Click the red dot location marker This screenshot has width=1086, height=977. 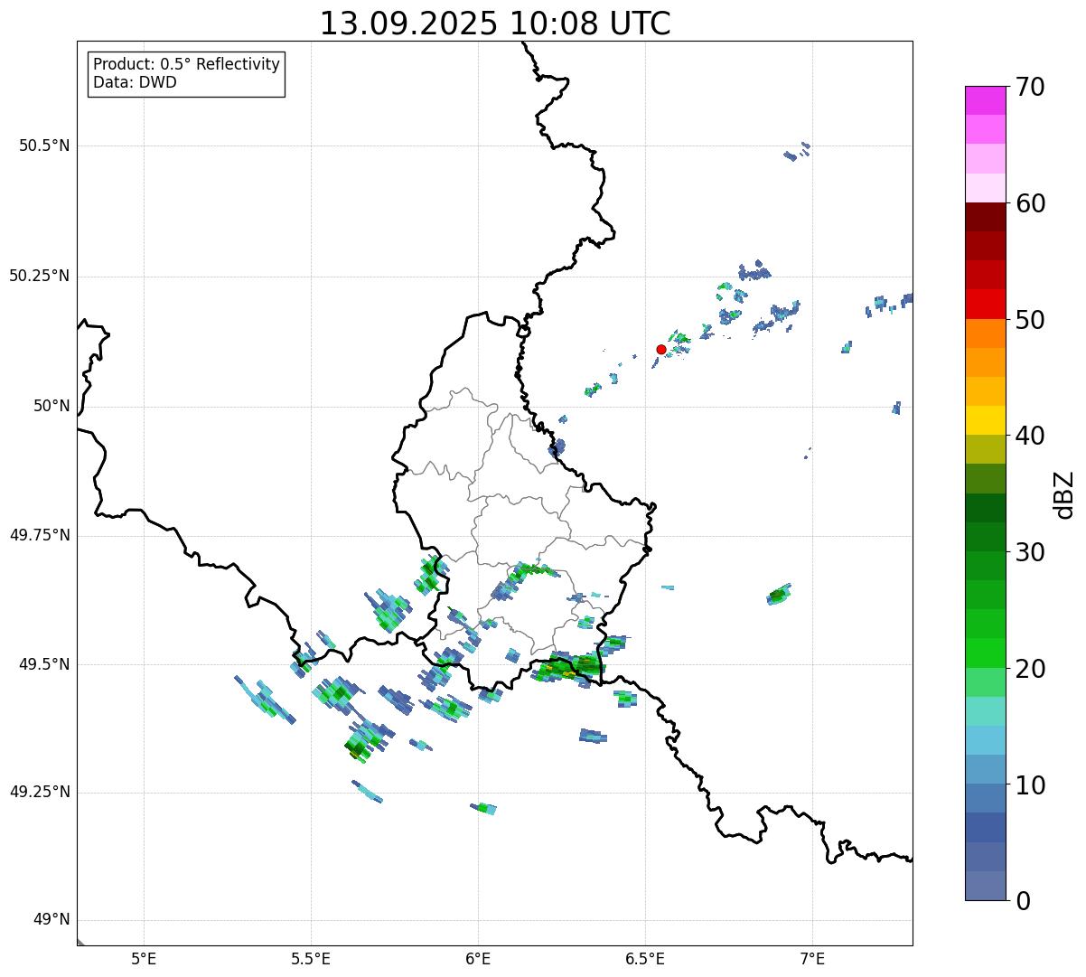[x=661, y=349]
